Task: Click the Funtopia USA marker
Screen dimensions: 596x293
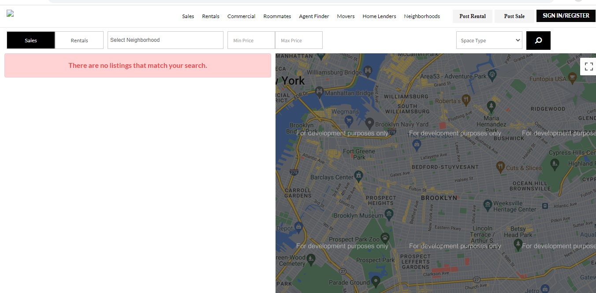Action: [572, 78]
